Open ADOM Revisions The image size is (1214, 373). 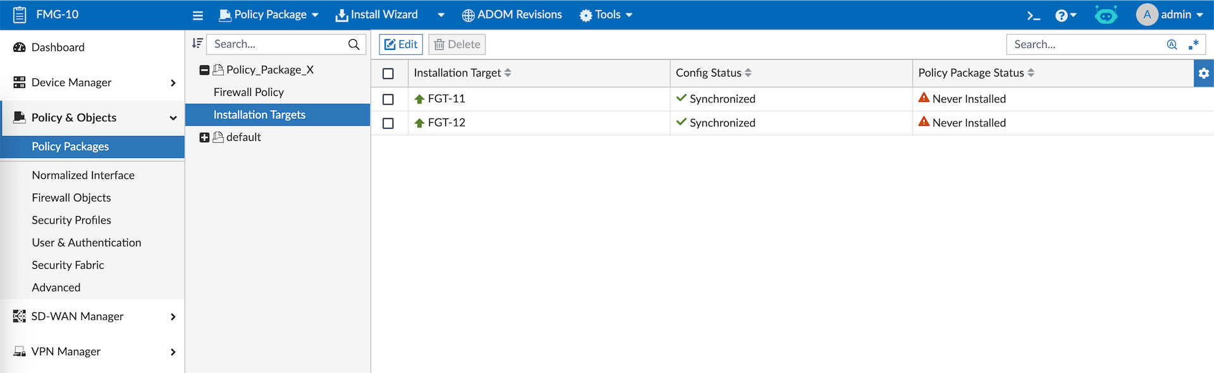tap(512, 15)
